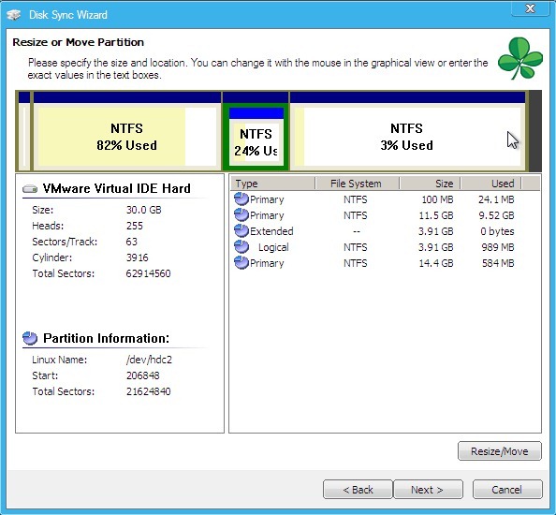Click the pie icon of the 100 MB Primary partition

pyautogui.click(x=241, y=199)
